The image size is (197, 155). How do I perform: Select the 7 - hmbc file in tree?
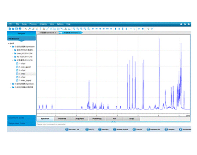tap(25, 80)
